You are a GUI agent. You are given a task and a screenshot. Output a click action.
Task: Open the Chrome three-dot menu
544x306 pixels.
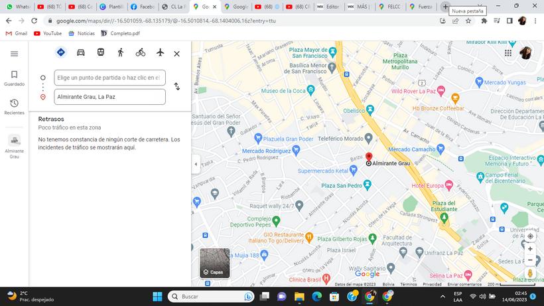pyautogui.click(x=535, y=21)
